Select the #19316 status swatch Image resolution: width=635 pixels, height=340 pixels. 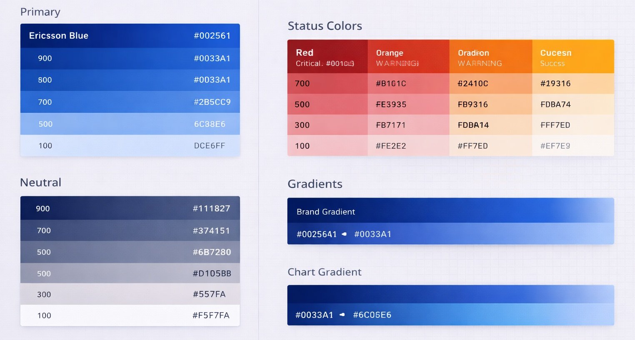573,84
